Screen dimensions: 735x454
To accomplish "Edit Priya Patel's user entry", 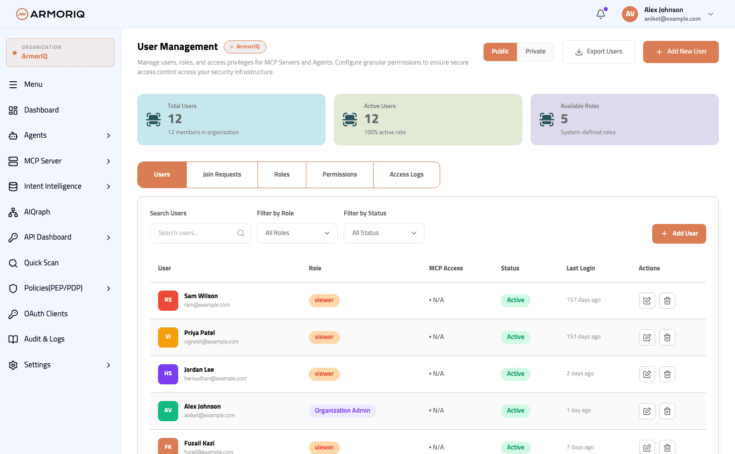I will point(647,337).
